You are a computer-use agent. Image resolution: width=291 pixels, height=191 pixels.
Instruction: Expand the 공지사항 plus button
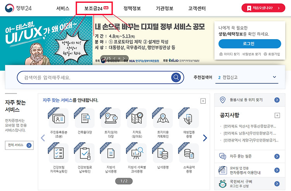(277, 115)
